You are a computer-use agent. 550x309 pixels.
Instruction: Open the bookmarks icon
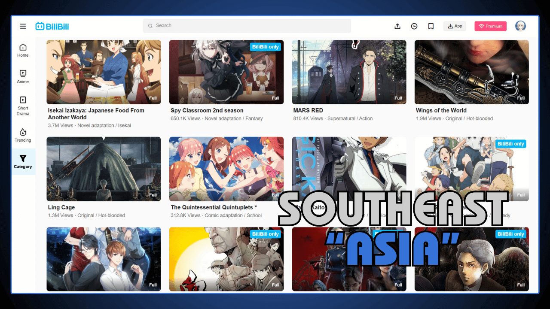click(x=431, y=26)
